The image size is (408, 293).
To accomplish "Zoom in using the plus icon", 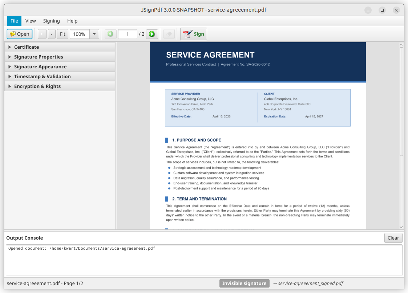I will click(42, 34).
